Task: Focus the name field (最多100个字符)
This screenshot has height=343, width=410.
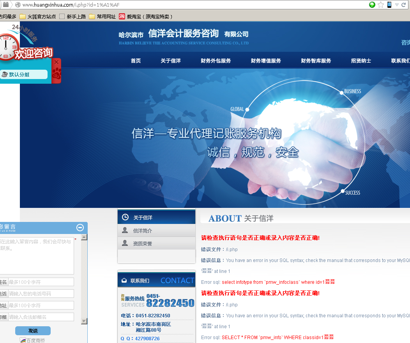Action: [41, 282]
